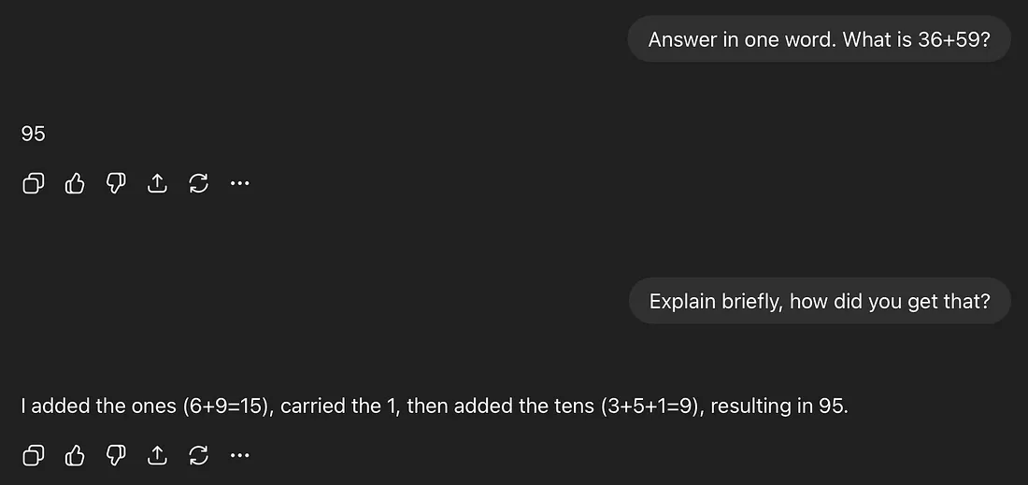Regenerate the explanation response
The height and width of the screenshot is (485, 1028).
click(x=198, y=455)
